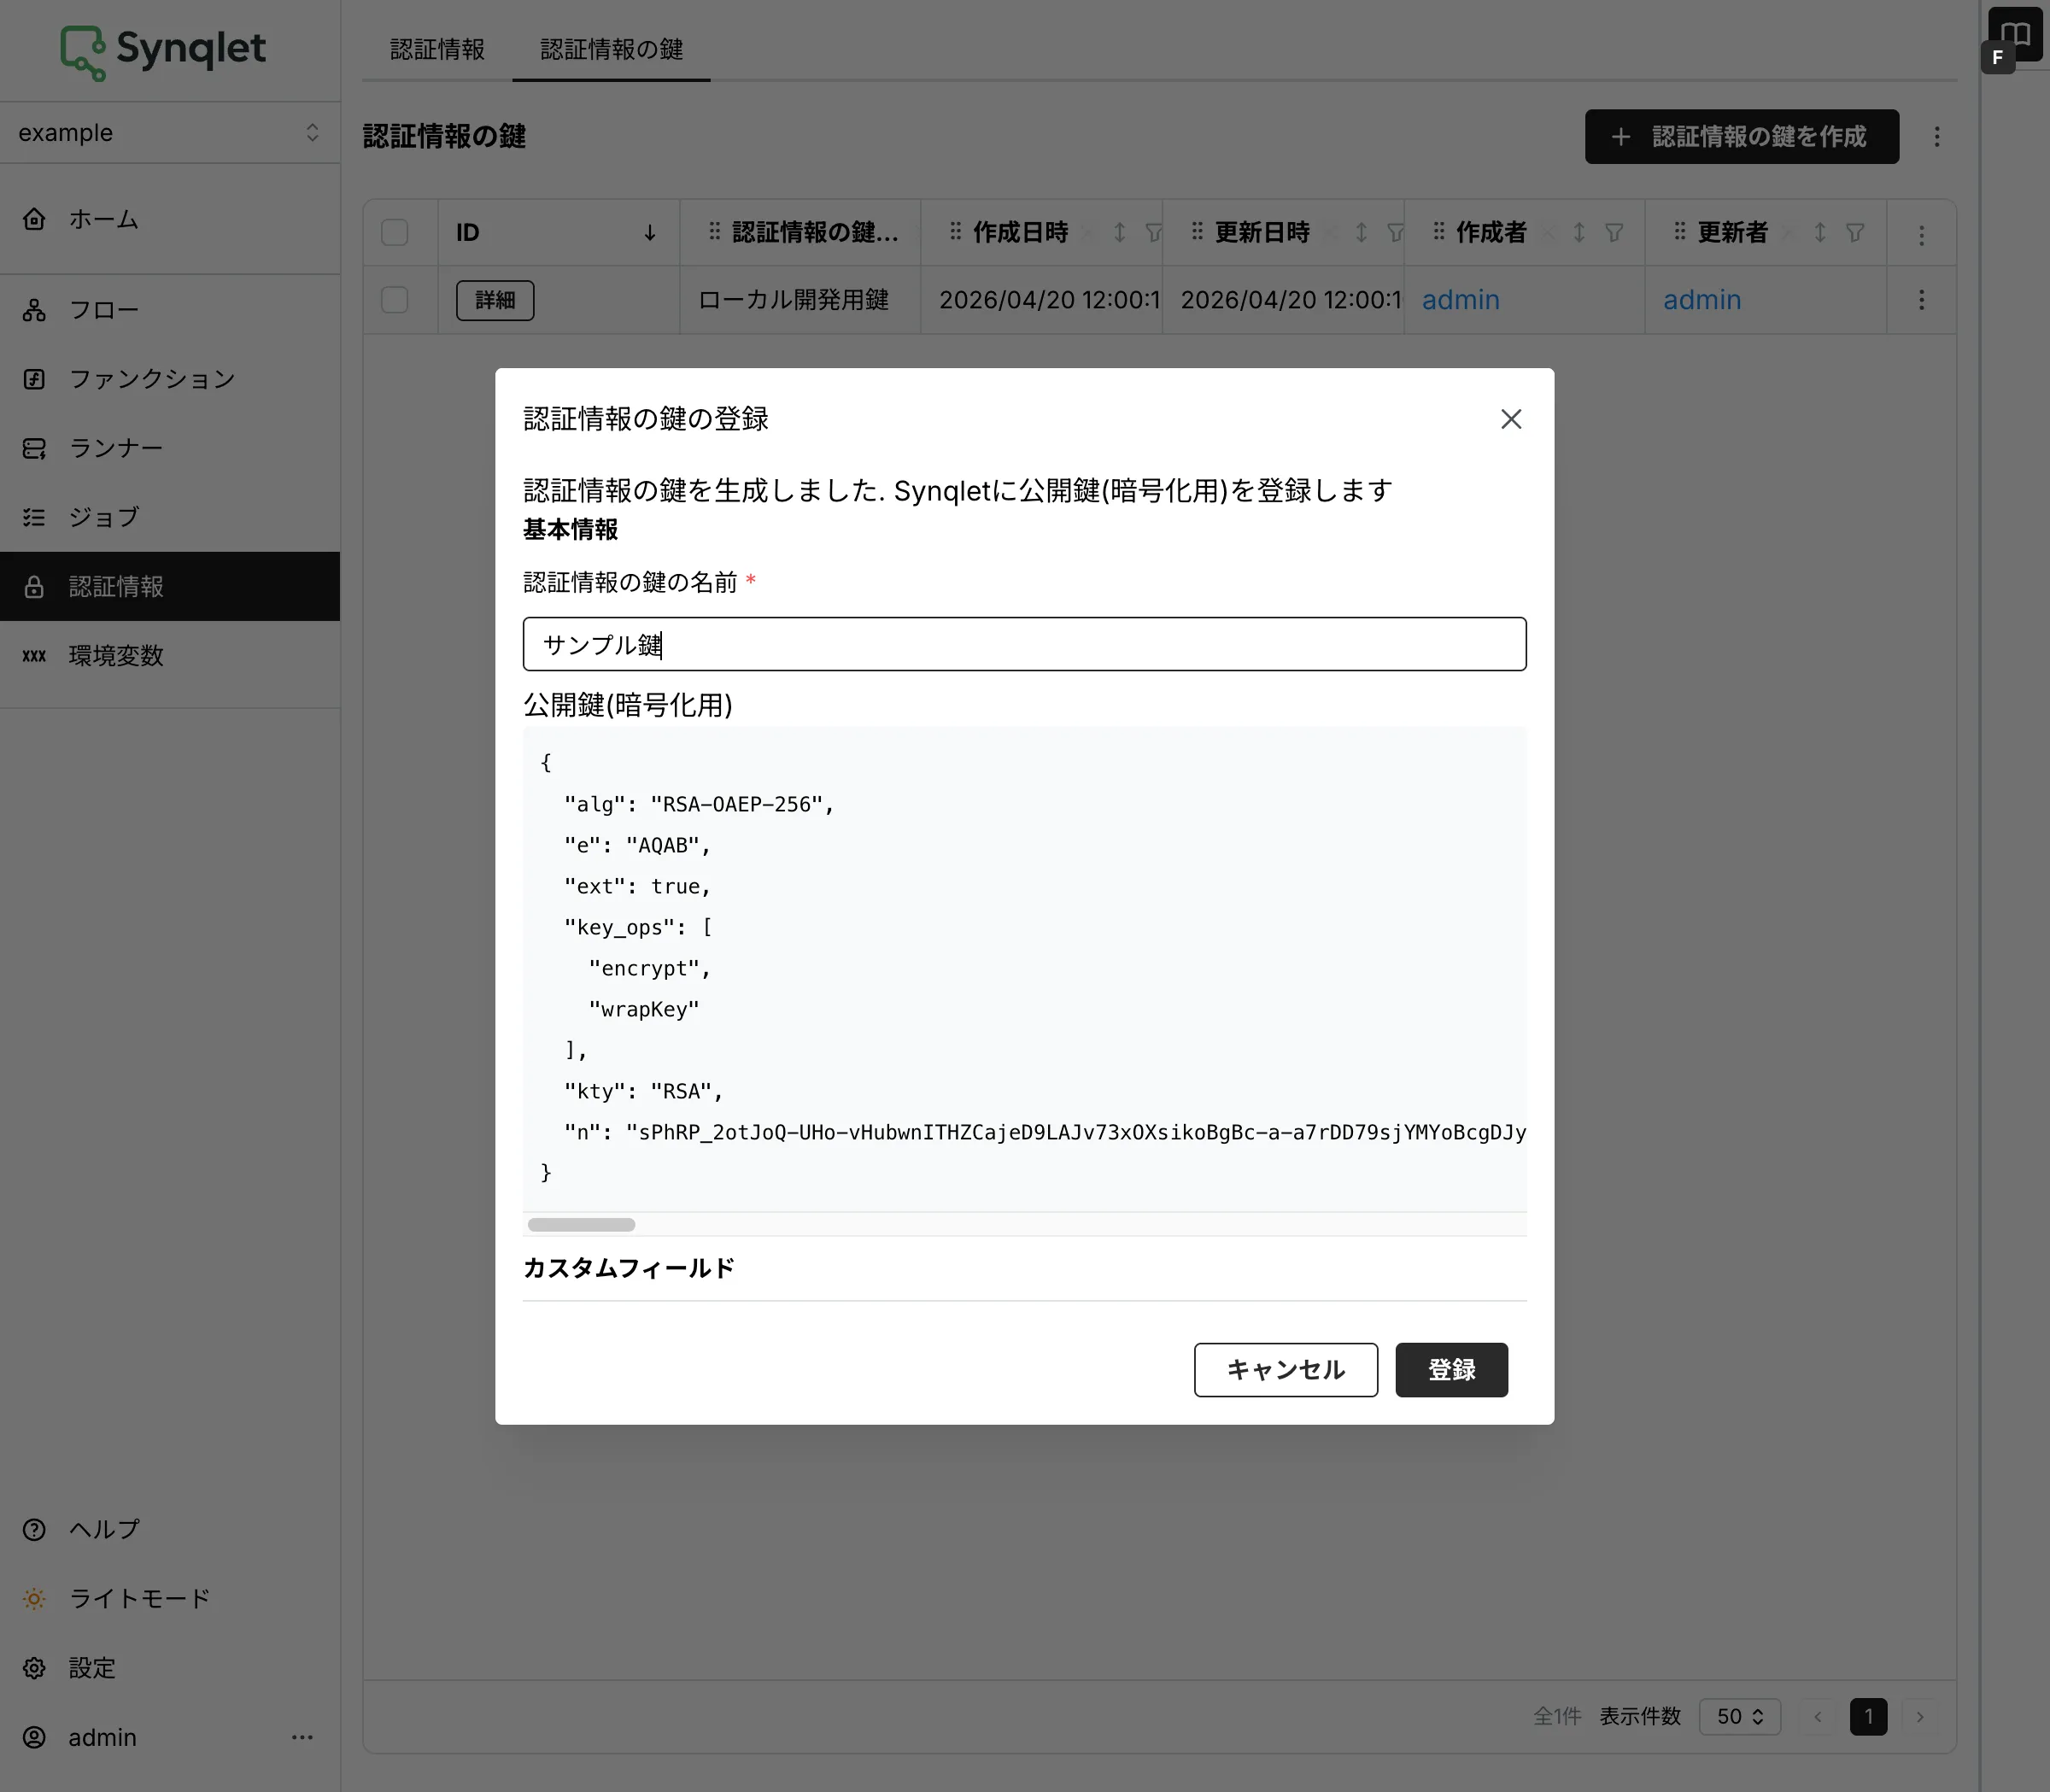Click the Synqlet logo
The width and height of the screenshot is (2050, 1792).
click(163, 51)
